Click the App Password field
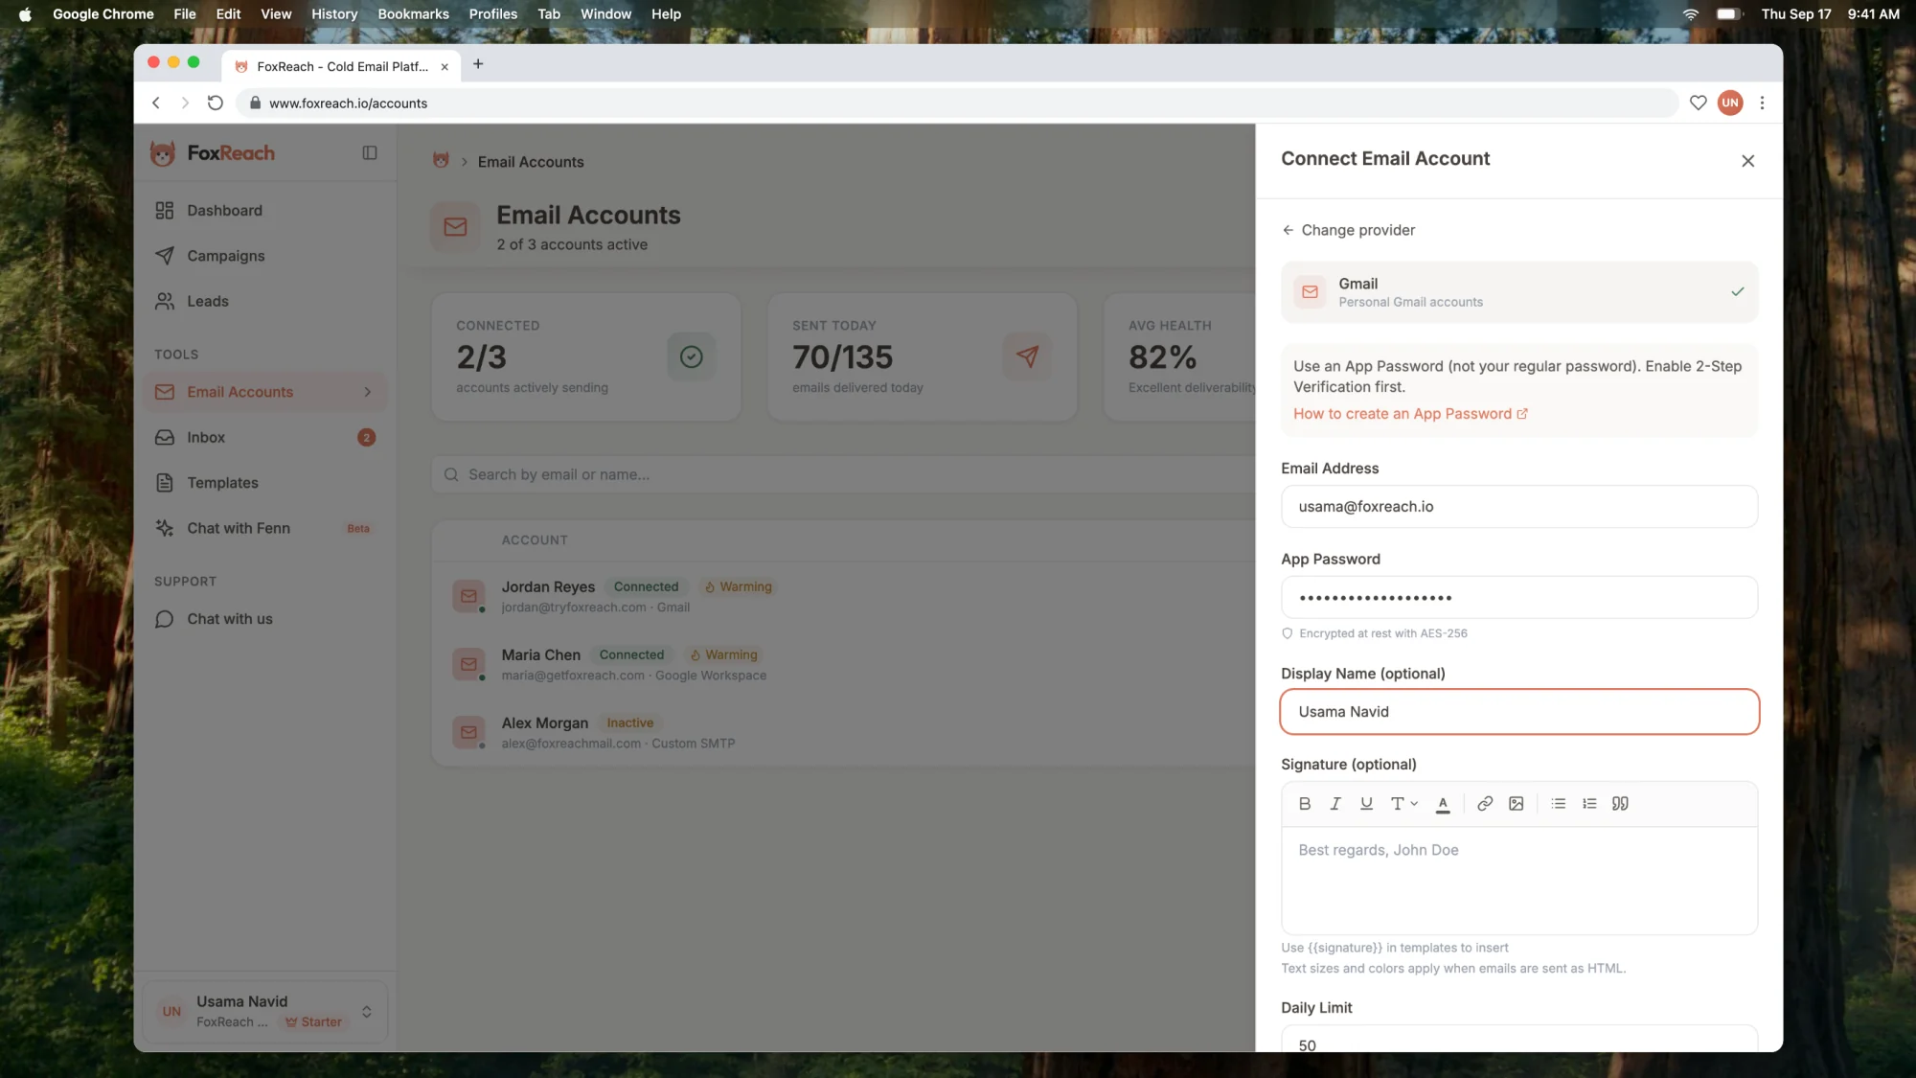This screenshot has height=1078, width=1916. point(1518,598)
